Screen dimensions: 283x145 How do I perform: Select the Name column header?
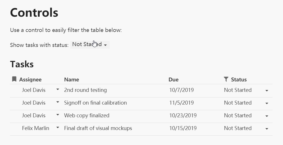tap(72, 79)
